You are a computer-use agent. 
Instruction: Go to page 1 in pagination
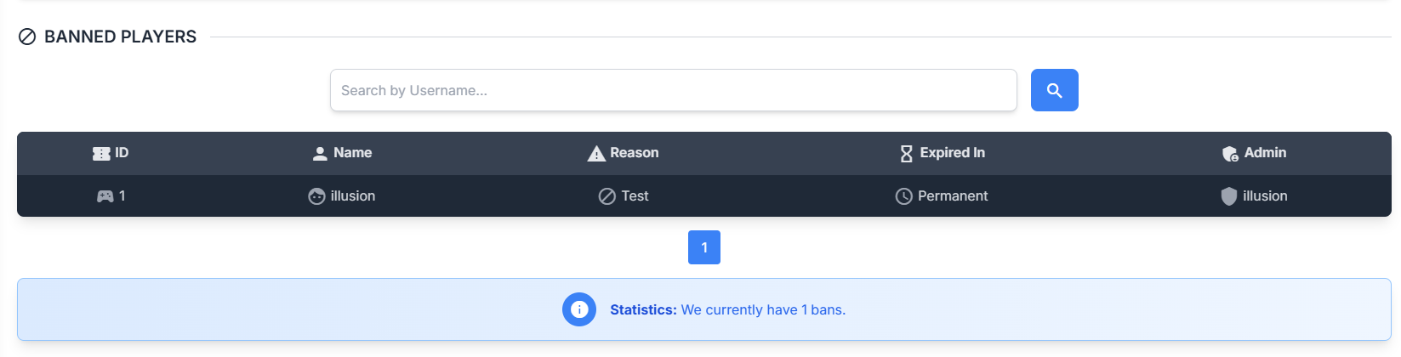click(x=704, y=247)
